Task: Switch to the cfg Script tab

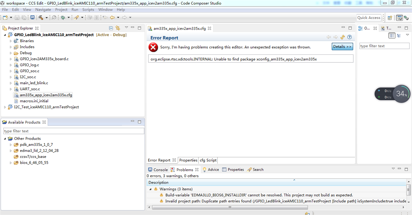Action: click(208, 160)
